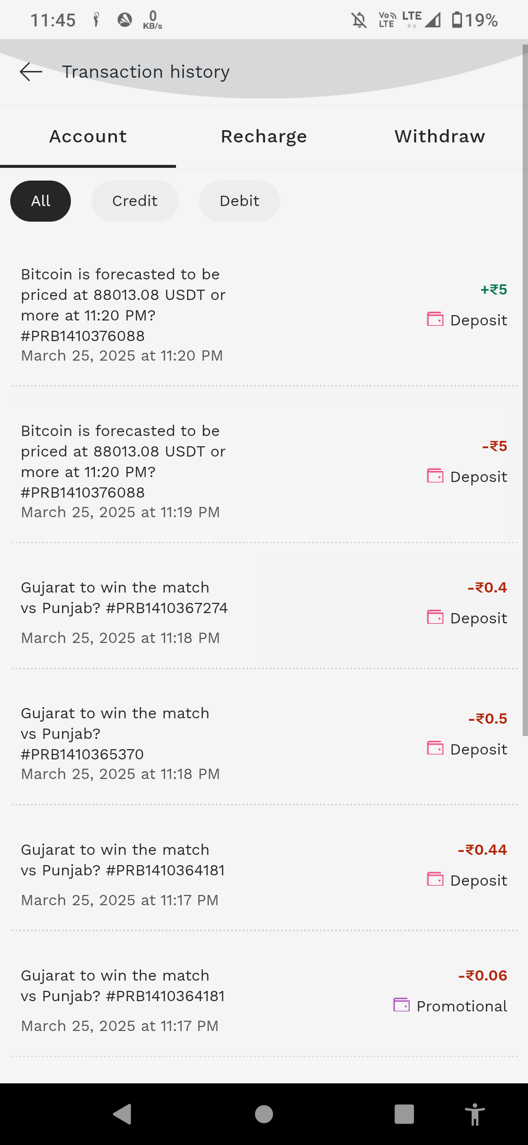Tap wallet icon beside -₹0.5 Deposit
Image resolution: width=528 pixels, height=1145 pixels.
[x=435, y=748]
